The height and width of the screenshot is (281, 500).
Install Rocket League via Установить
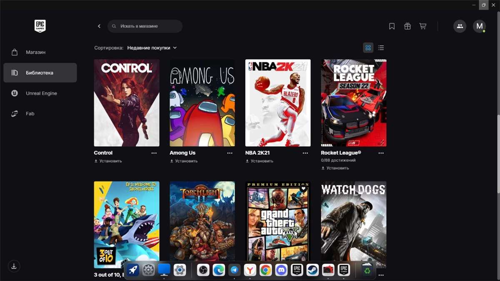(x=335, y=168)
